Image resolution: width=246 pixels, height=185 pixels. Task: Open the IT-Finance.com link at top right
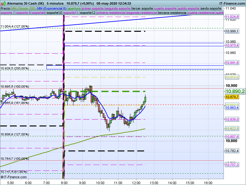[x=232, y=3]
